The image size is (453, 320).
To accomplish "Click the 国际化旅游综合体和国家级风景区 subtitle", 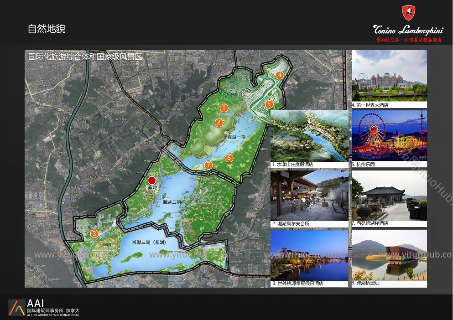I will (85, 57).
